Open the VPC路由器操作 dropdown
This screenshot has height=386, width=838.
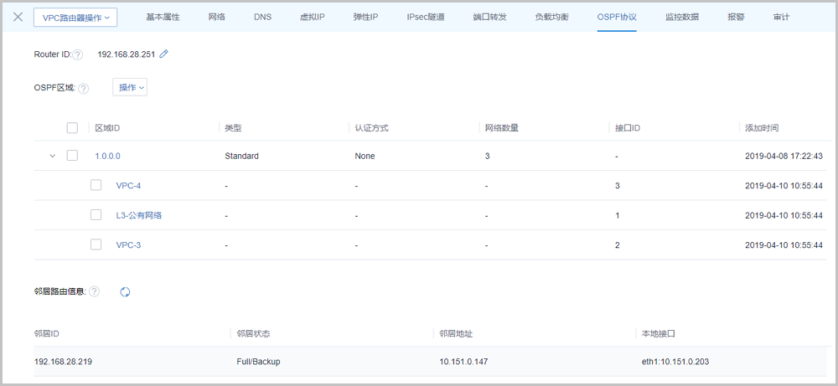tap(75, 17)
